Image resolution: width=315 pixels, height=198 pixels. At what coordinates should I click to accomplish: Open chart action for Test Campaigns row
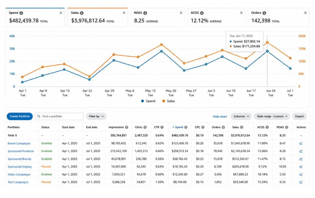[301, 182]
